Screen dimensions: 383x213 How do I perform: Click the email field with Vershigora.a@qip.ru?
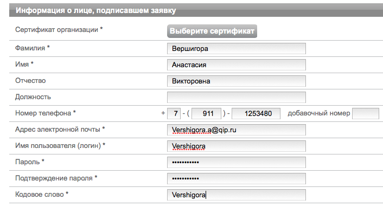[x=236, y=130]
